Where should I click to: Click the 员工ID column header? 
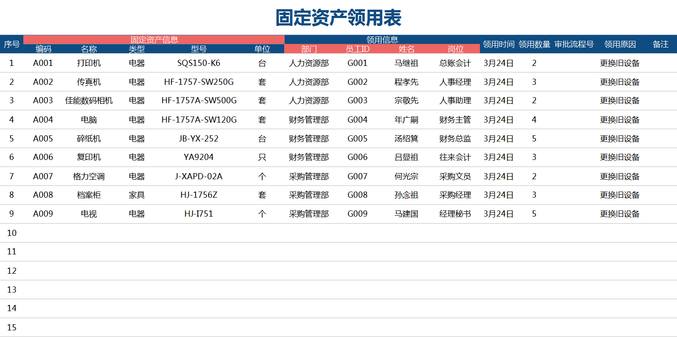358,49
